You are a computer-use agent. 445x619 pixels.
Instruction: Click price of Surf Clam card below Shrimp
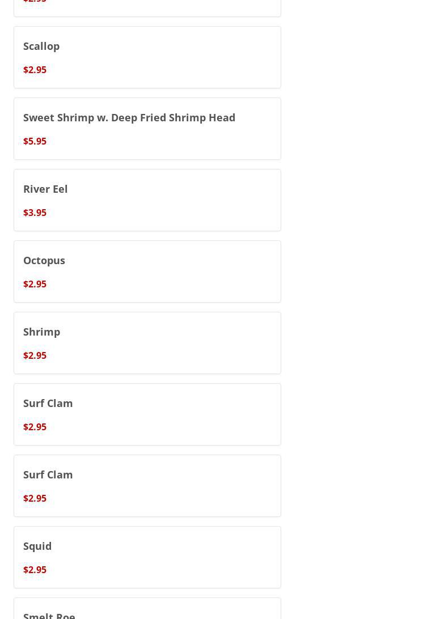tap(35, 427)
